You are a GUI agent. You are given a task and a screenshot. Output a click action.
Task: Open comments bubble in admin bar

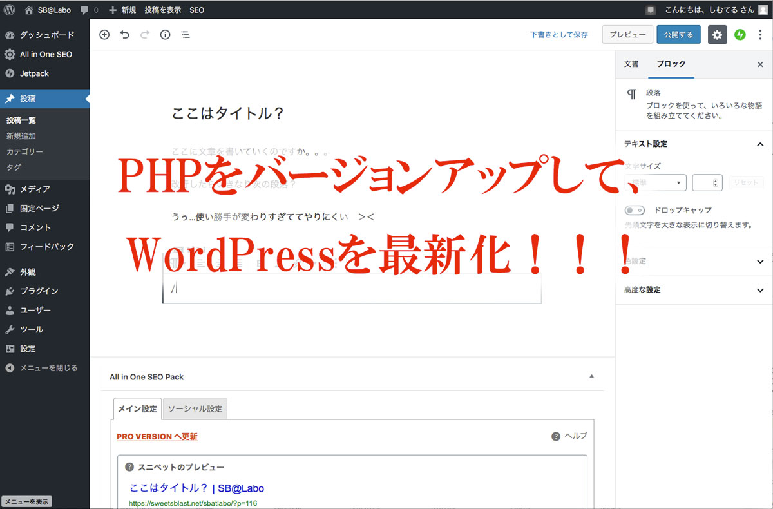coord(90,10)
